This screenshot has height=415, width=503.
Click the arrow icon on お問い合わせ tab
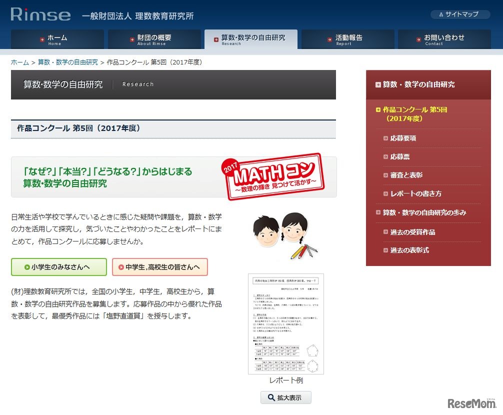pos(418,40)
